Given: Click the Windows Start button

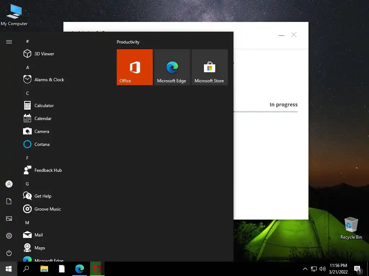Looking at the screenshot, I should coord(9,269).
